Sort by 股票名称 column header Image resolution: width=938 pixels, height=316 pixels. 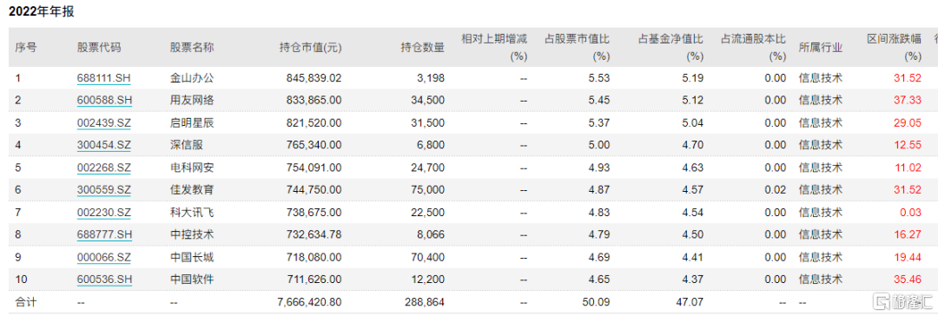[x=192, y=48]
